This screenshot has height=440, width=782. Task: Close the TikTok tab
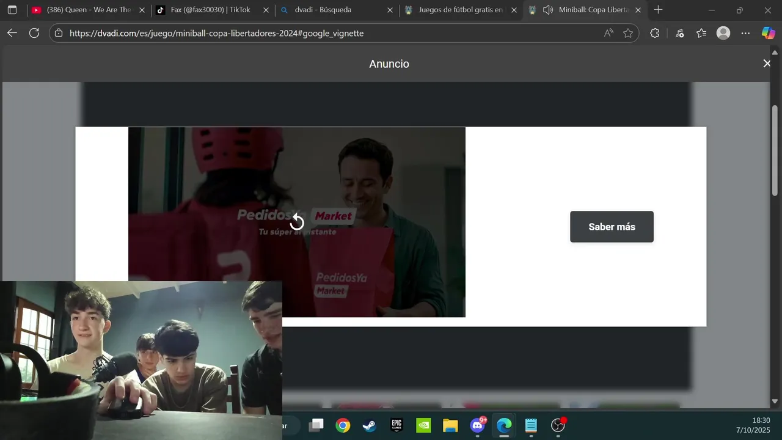266,10
